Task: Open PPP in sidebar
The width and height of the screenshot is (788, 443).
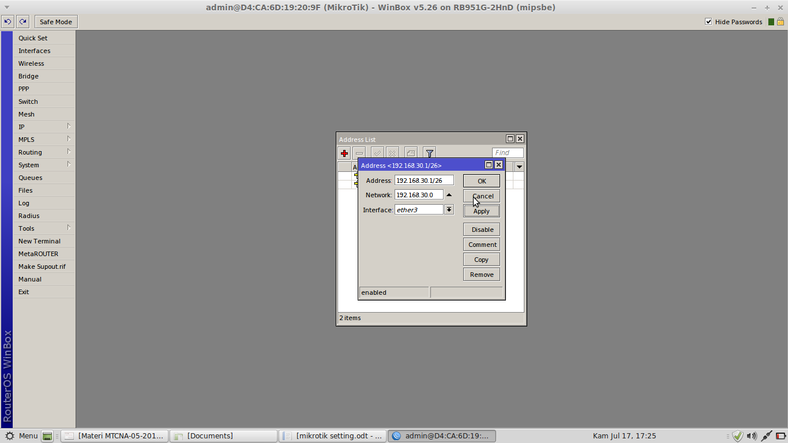Action: point(44,89)
